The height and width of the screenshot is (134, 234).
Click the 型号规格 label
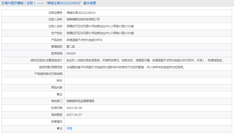tap(57, 54)
